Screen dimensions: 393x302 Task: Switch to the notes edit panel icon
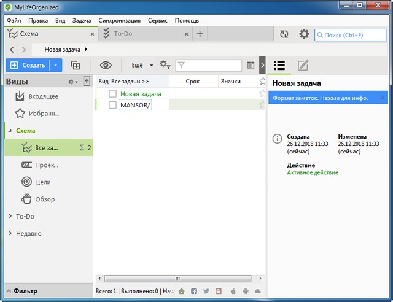click(303, 65)
